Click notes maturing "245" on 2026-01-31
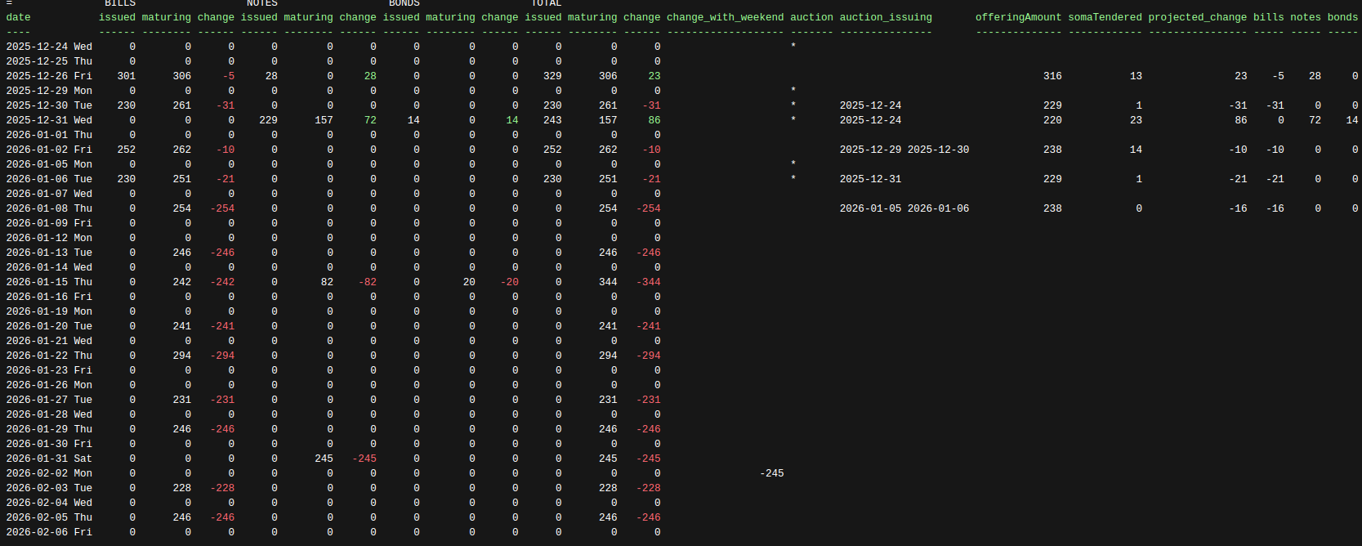The height and width of the screenshot is (546, 1362). coord(324,459)
